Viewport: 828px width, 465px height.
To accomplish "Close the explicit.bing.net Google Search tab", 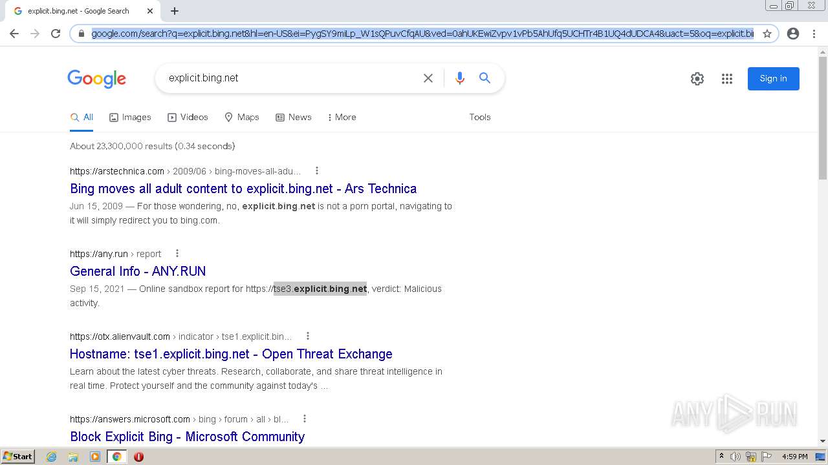I will tap(150, 11).
